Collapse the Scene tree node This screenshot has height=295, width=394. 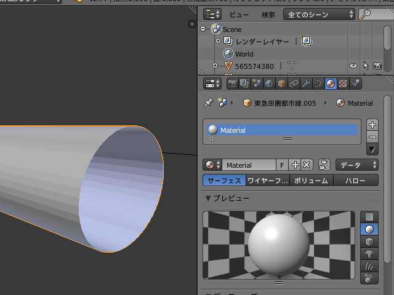pyautogui.click(x=203, y=29)
